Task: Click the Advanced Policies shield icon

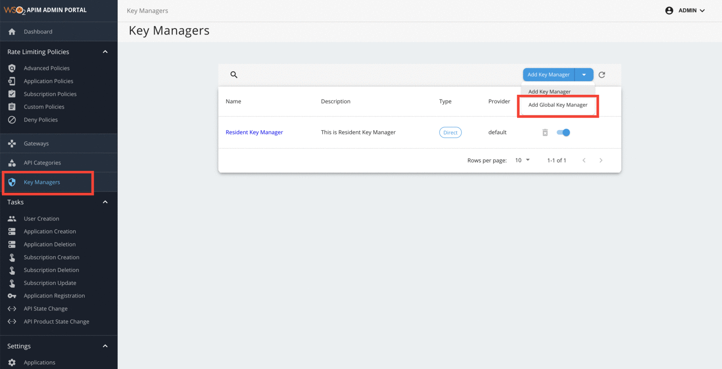Action: click(12, 68)
